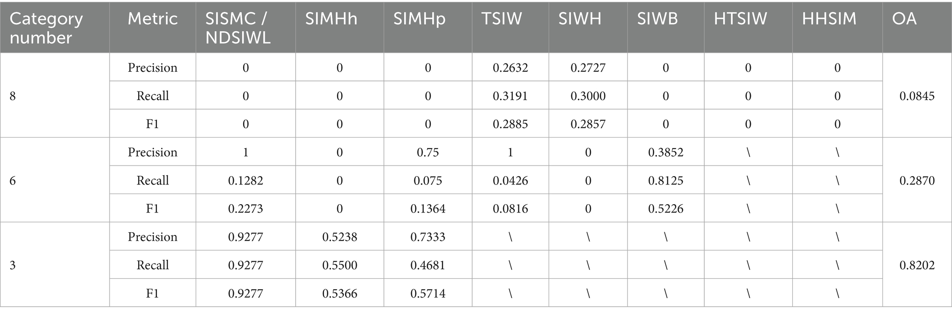Select the SIWB column header
The height and width of the screenshot is (315, 952).
(x=657, y=19)
